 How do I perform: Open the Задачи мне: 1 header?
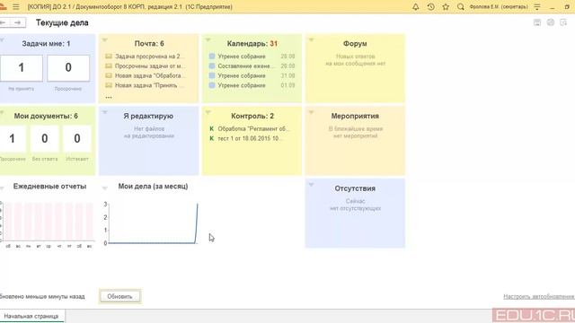coord(46,44)
